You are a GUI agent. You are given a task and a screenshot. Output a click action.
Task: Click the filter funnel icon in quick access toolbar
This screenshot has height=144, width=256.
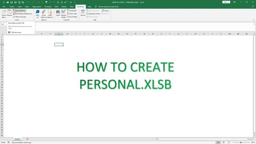(x=46, y=2)
